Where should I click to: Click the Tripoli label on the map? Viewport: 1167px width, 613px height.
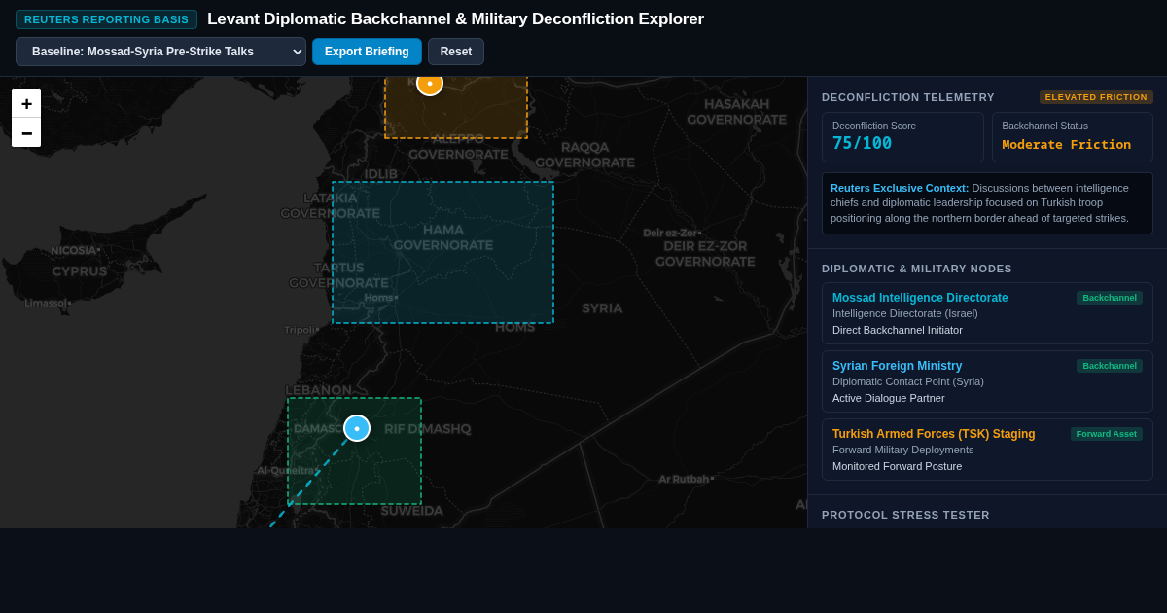click(301, 330)
